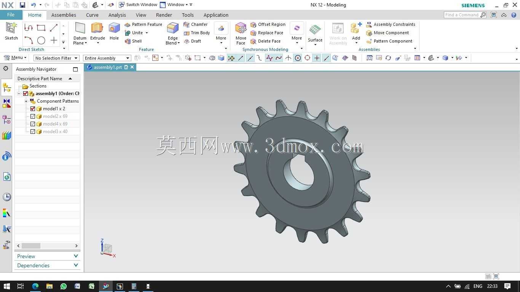Switch to the Application ribbon tab
This screenshot has width=520, height=292.
coord(216,15)
